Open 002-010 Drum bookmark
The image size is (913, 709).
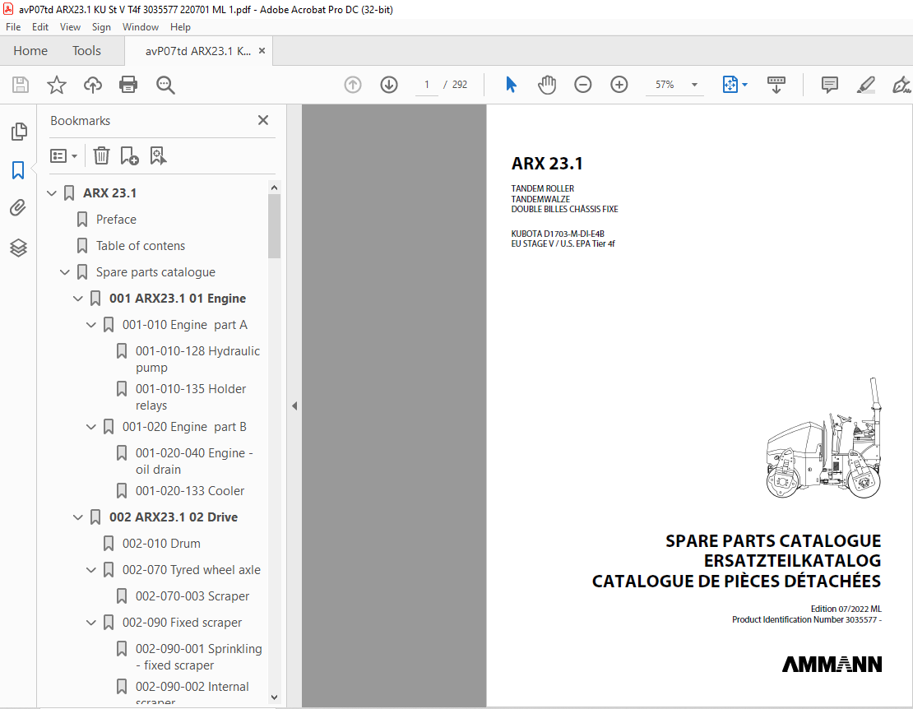tap(161, 544)
